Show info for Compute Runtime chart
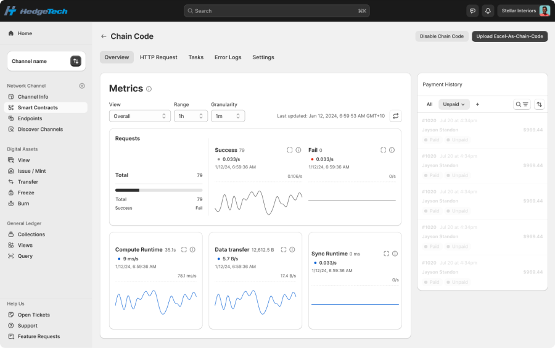Viewport: 555px width, 348px height. click(x=192, y=250)
